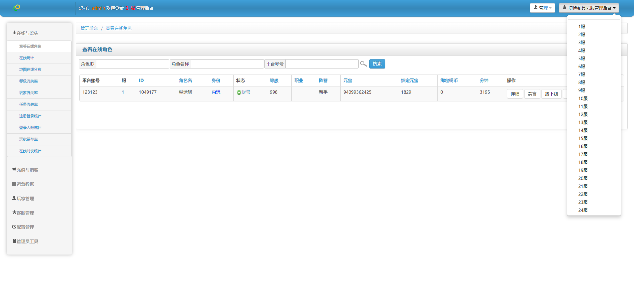The width and height of the screenshot is (634, 305).
Task: Click the green check status icon for 封号
Action: (x=239, y=92)
